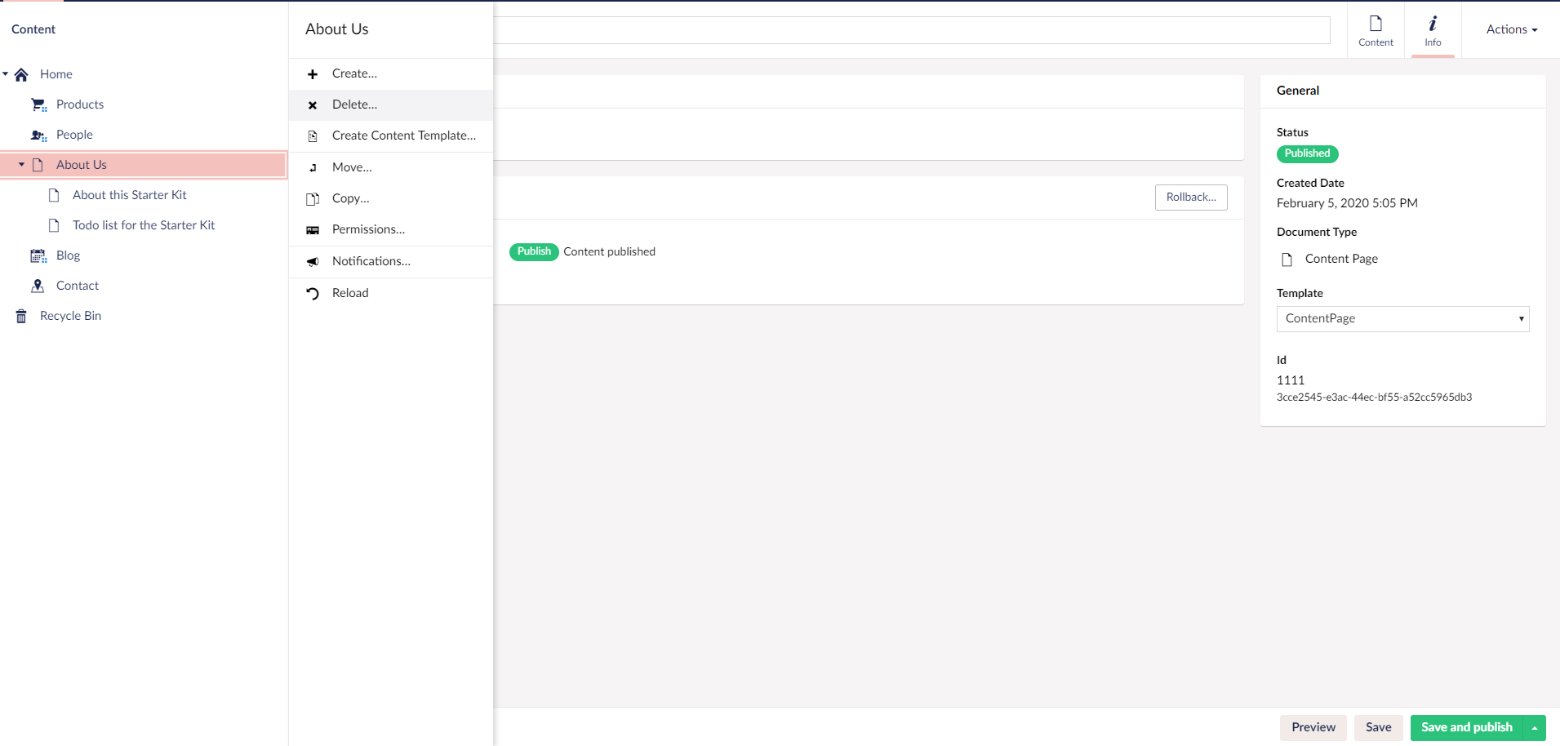1560x746 pixels.
Task: Select Create Content Template from the menu
Action: (x=403, y=135)
